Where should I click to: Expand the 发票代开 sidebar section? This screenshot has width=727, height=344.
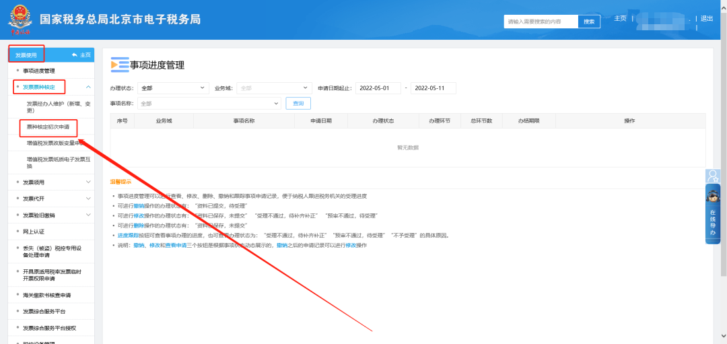click(88, 199)
